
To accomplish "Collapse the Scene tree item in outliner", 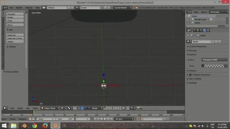I will click(x=187, y=16).
